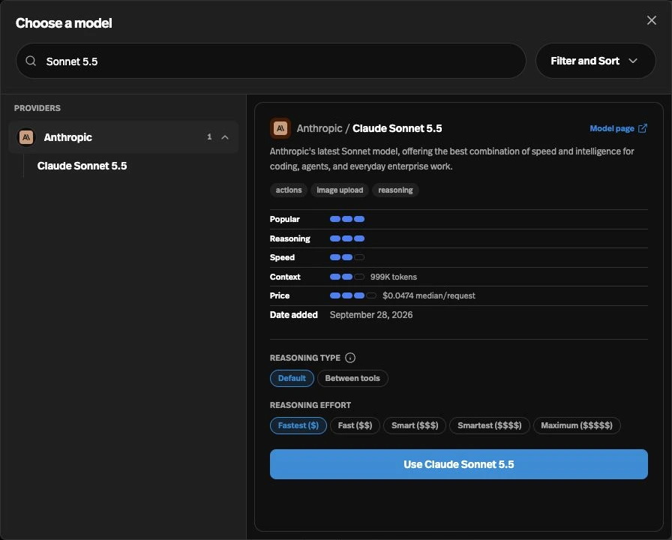Screen dimensions: 672x540
Task: Choose Smartest ($$$$) reasoning effort
Action: point(490,425)
